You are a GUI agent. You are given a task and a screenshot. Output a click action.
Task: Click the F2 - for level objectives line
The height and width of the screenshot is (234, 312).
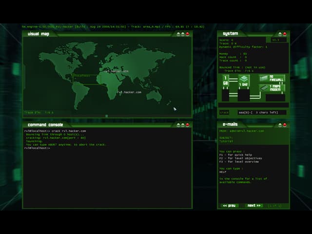(x=240, y=158)
